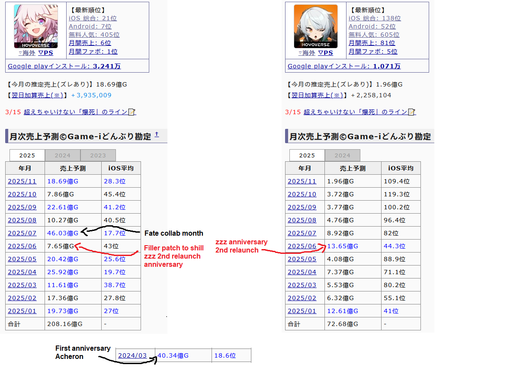Open 2025/06 link in the 7.65億G row

click(x=22, y=246)
